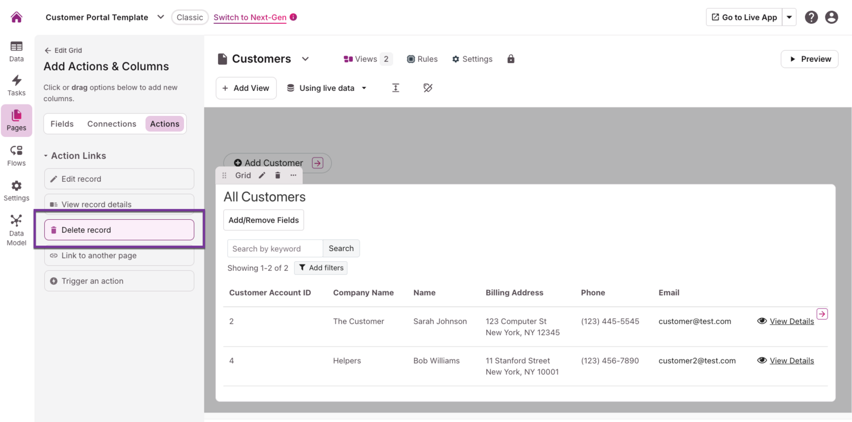Collapse the Action Links section
This screenshot has width=852, height=422.
pos(46,156)
